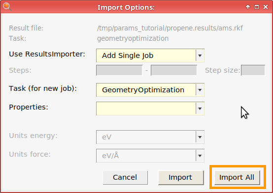Open the Units force eV/Å selector
Viewport: 273px width, 193px height.
point(150,156)
